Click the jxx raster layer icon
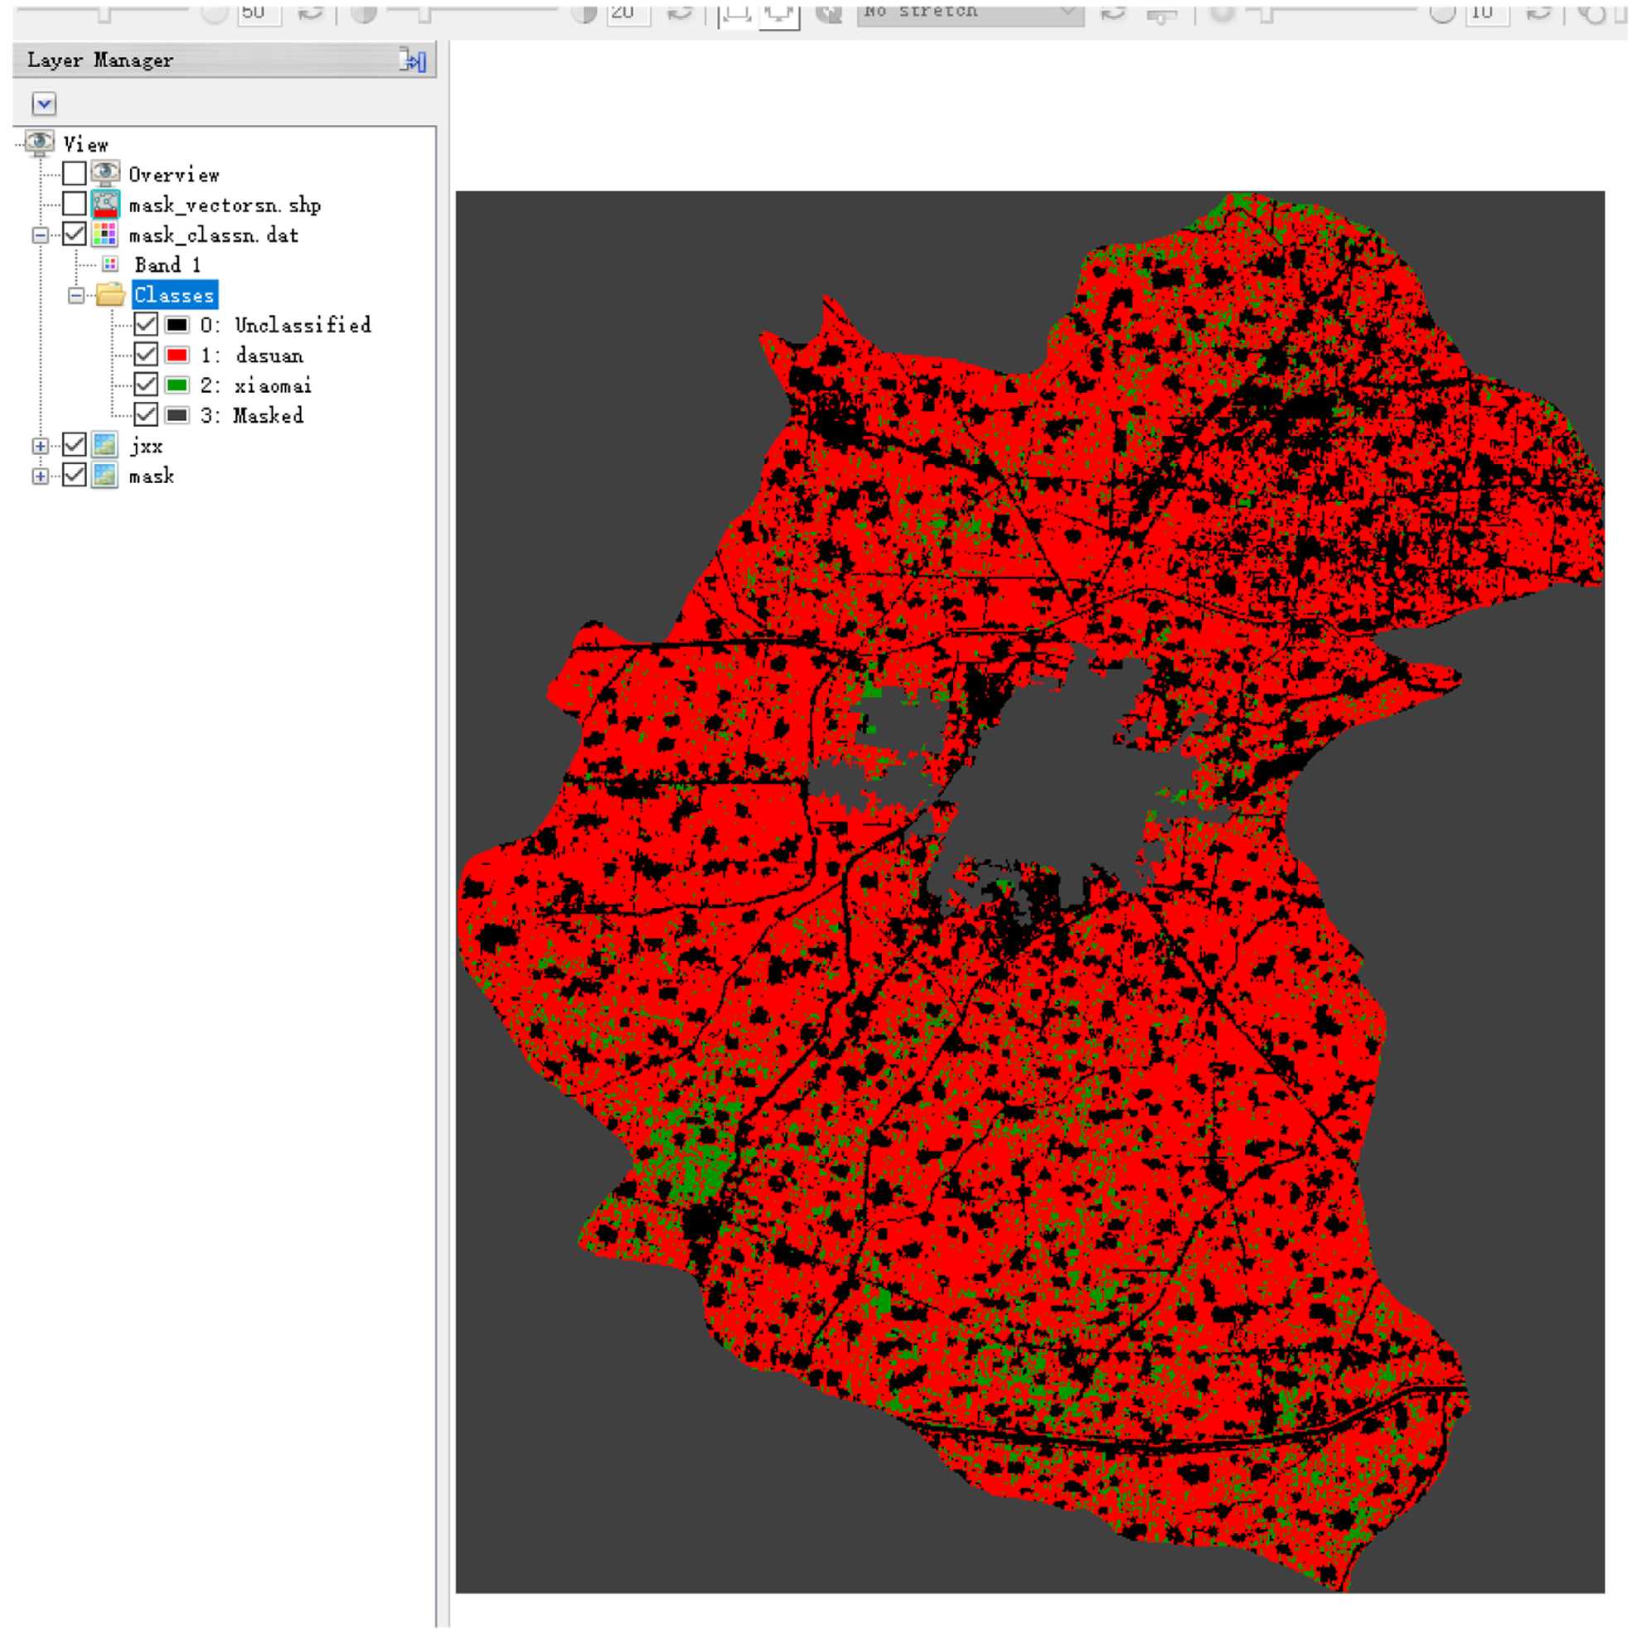1632x1629 pixels. click(x=104, y=445)
